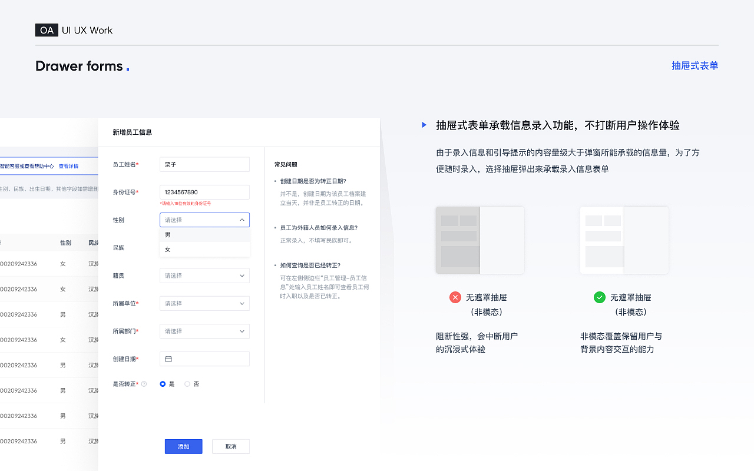Click the red cross icon under left drawer example

coord(455,297)
